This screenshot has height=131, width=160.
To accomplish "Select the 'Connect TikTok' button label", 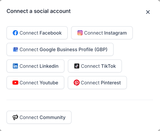I will coord(98,66).
